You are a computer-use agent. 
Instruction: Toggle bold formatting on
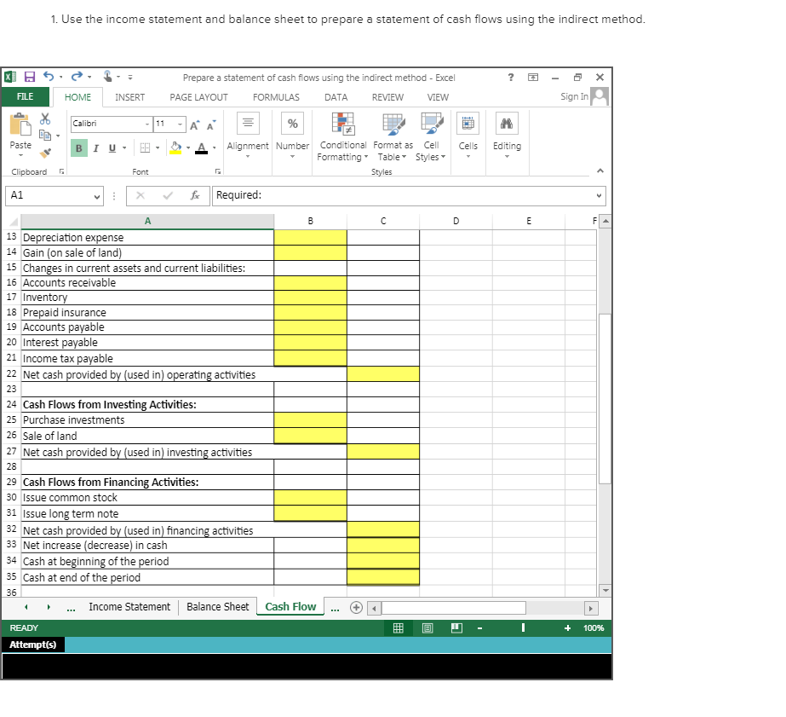click(79, 147)
